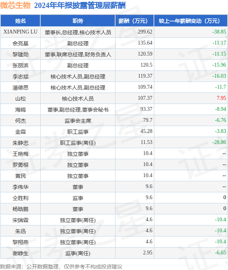Image resolution: width=228 pixels, height=270 pixels.
Task: Click change value -11.15
Action: coord(219,54)
